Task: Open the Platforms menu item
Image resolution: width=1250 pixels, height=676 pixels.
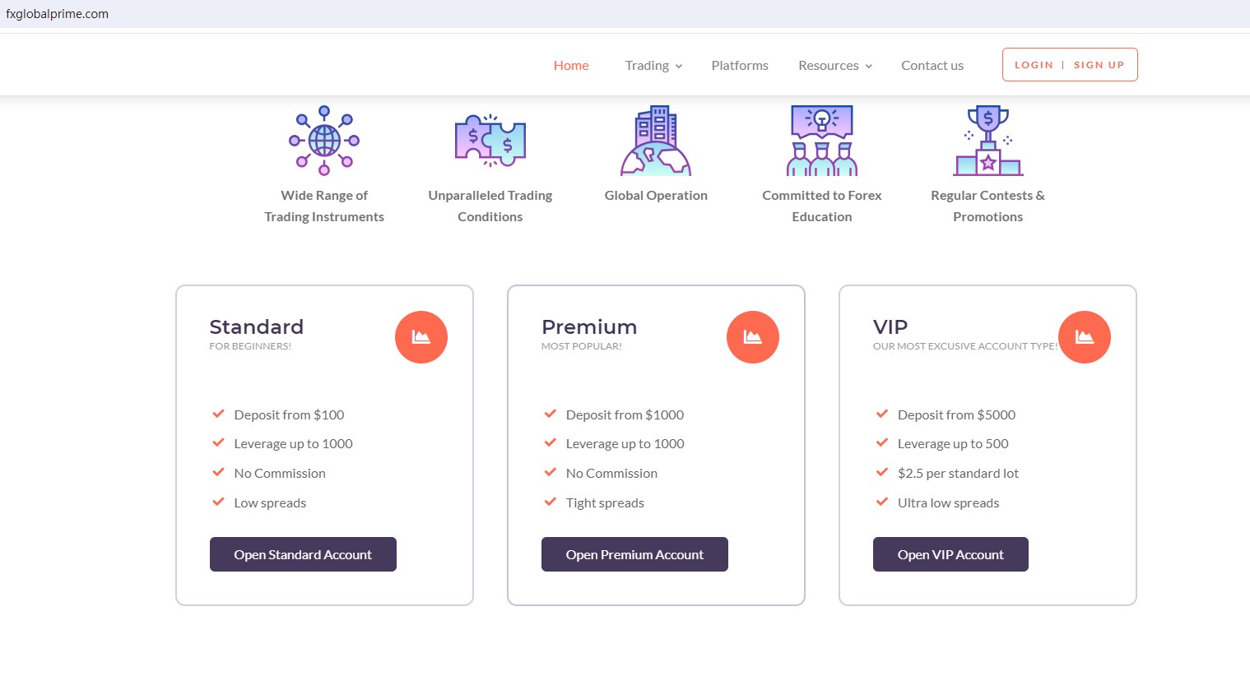Action: 740,66
